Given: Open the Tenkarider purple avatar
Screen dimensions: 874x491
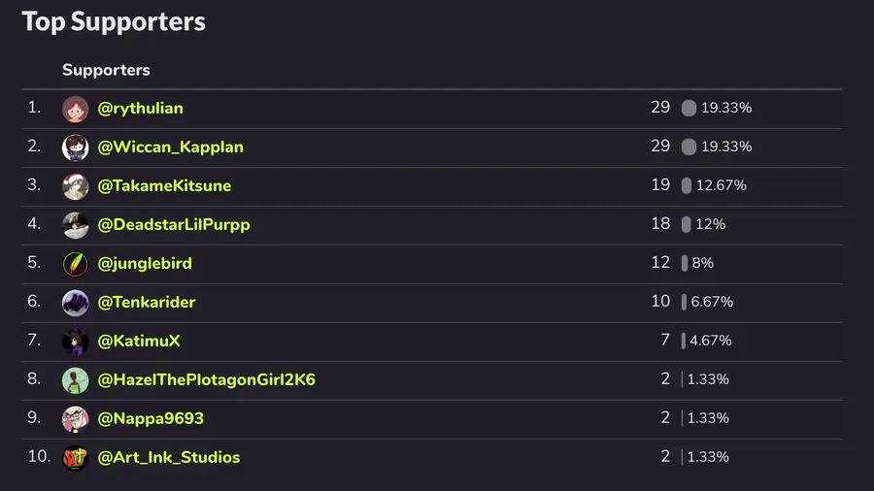Looking at the screenshot, I should [76, 303].
